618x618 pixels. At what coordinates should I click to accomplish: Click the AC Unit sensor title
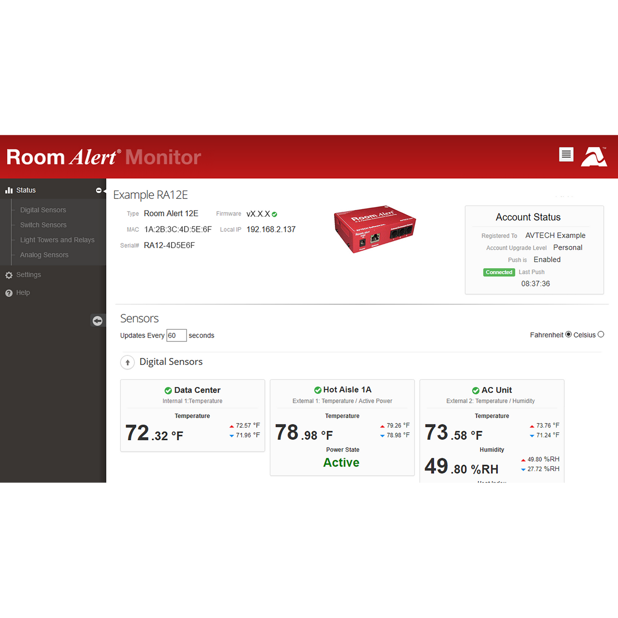click(x=497, y=390)
